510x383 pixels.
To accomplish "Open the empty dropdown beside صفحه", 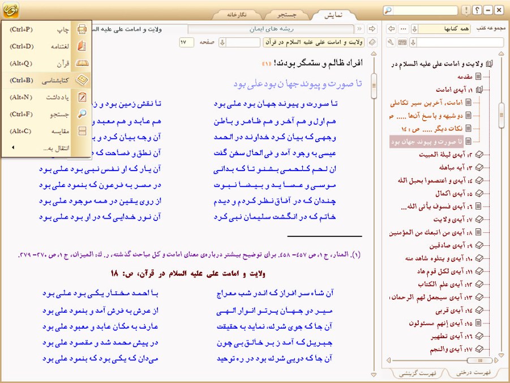I will [x=222, y=42].
